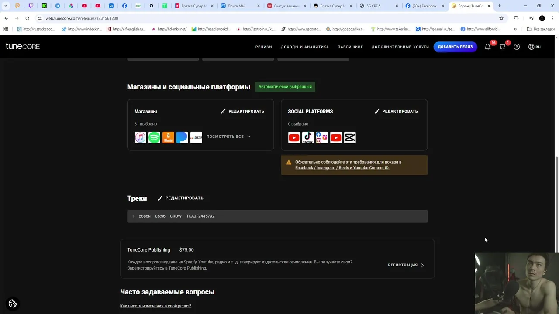Click the warning triangle icon
This screenshot has width=559, height=314.
289,162
